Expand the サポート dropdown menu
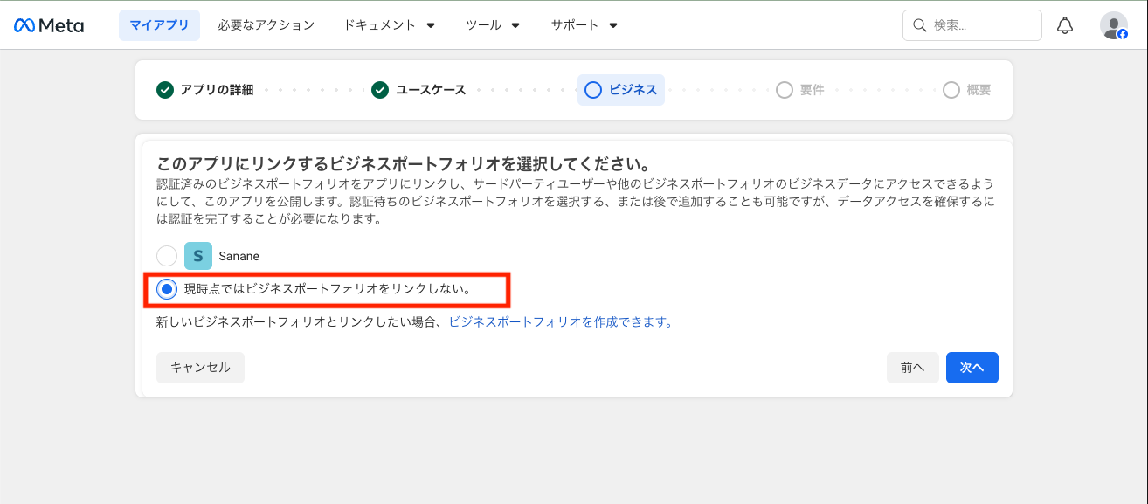Image resolution: width=1148 pixels, height=504 pixels. click(584, 25)
